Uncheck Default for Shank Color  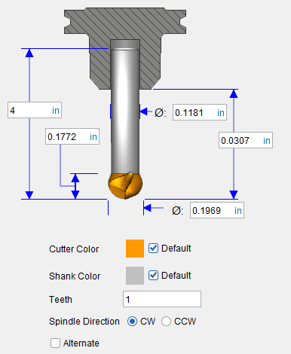coord(153,276)
